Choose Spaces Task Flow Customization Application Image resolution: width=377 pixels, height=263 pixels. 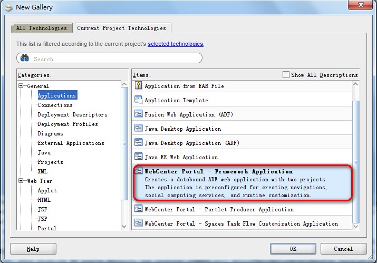pyautogui.click(x=241, y=223)
